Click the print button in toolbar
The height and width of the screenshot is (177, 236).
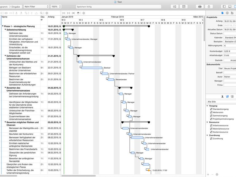pos(200,7)
